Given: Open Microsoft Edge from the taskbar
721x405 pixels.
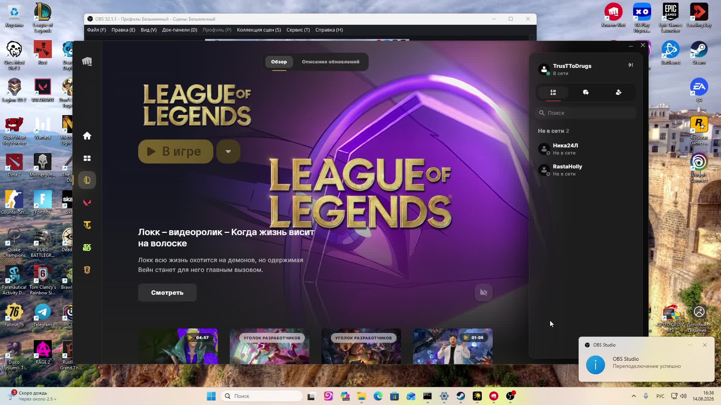Looking at the screenshot, I should tap(378, 396).
